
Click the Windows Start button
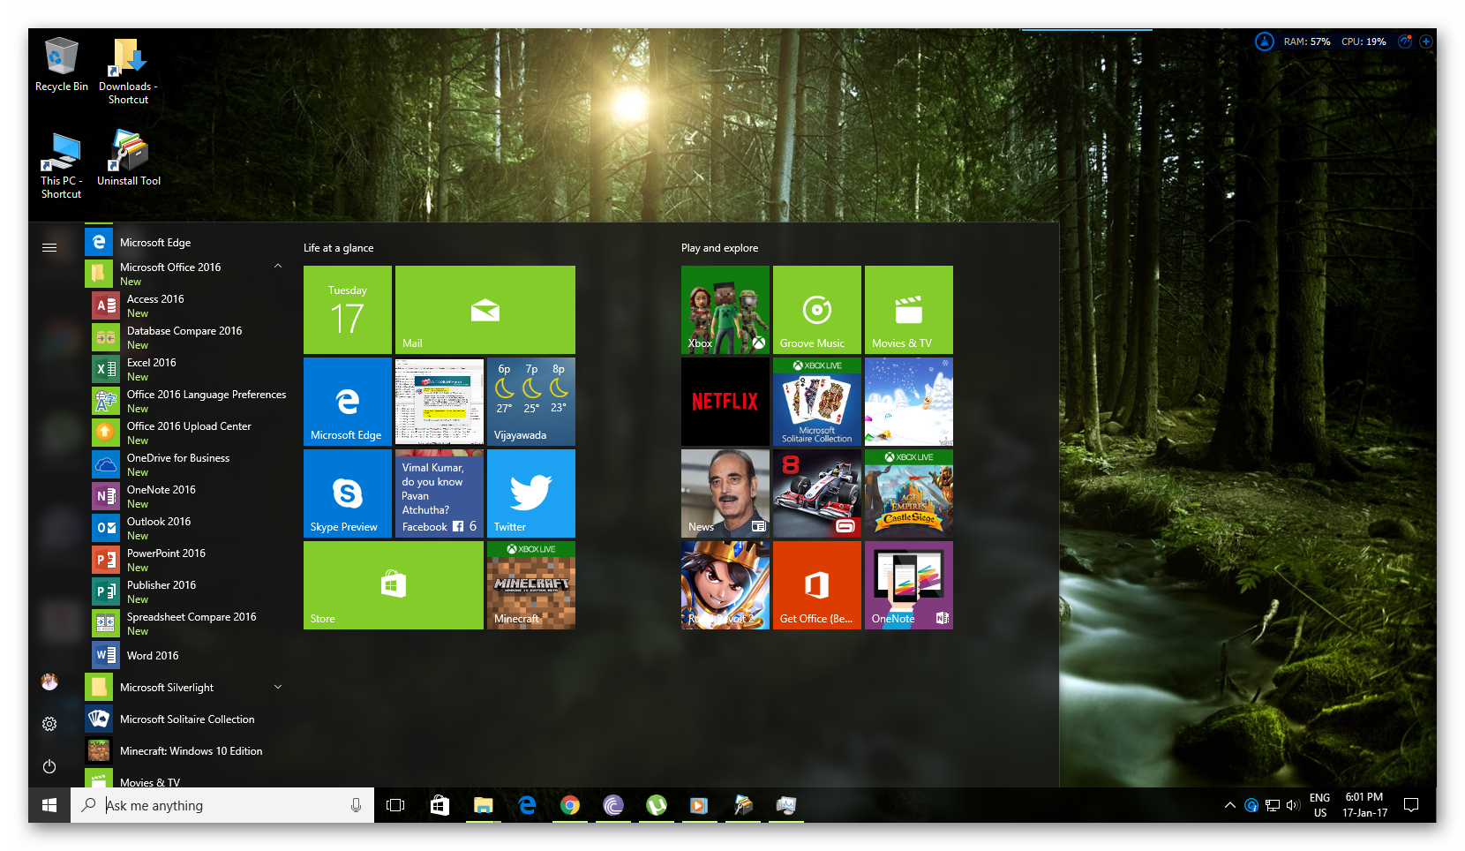click(x=49, y=805)
